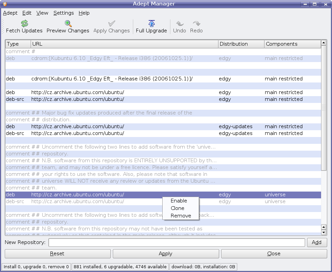Click the Undo arrow icon
This screenshot has width=332, height=272.
[180, 23]
